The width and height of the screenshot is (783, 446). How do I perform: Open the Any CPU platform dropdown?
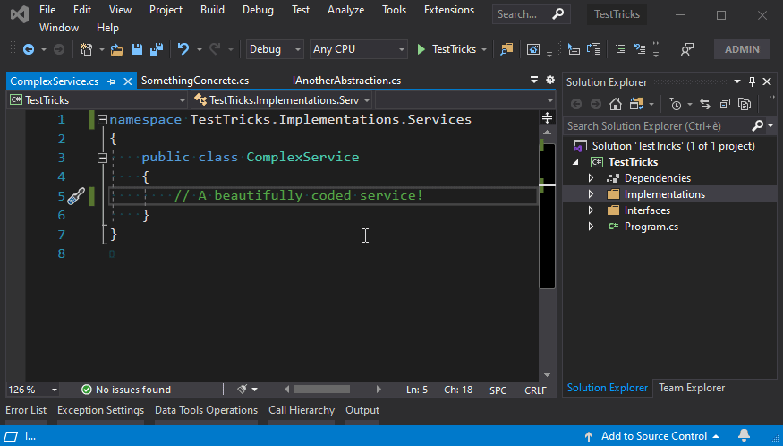point(358,49)
